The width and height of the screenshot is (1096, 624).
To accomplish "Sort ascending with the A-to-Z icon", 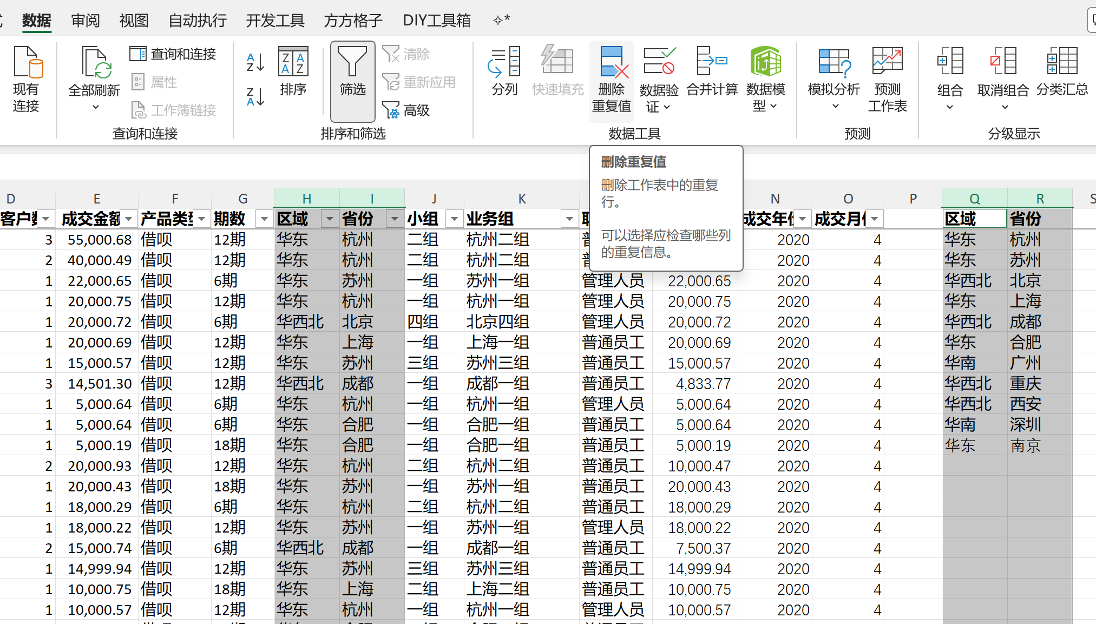I will (x=255, y=62).
